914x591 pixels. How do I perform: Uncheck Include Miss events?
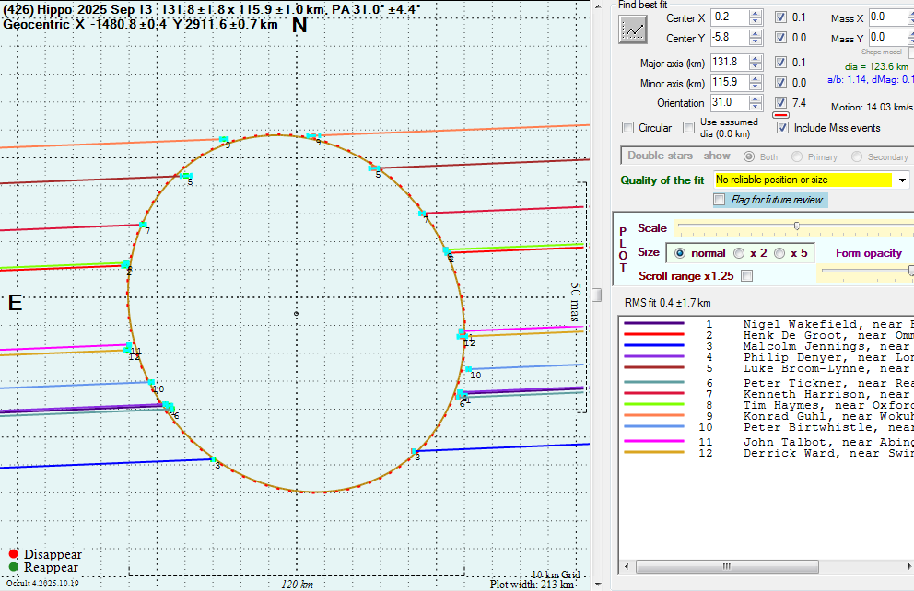point(782,128)
